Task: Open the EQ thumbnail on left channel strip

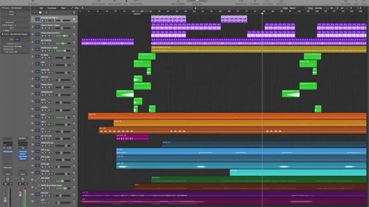Action: click(x=7, y=144)
